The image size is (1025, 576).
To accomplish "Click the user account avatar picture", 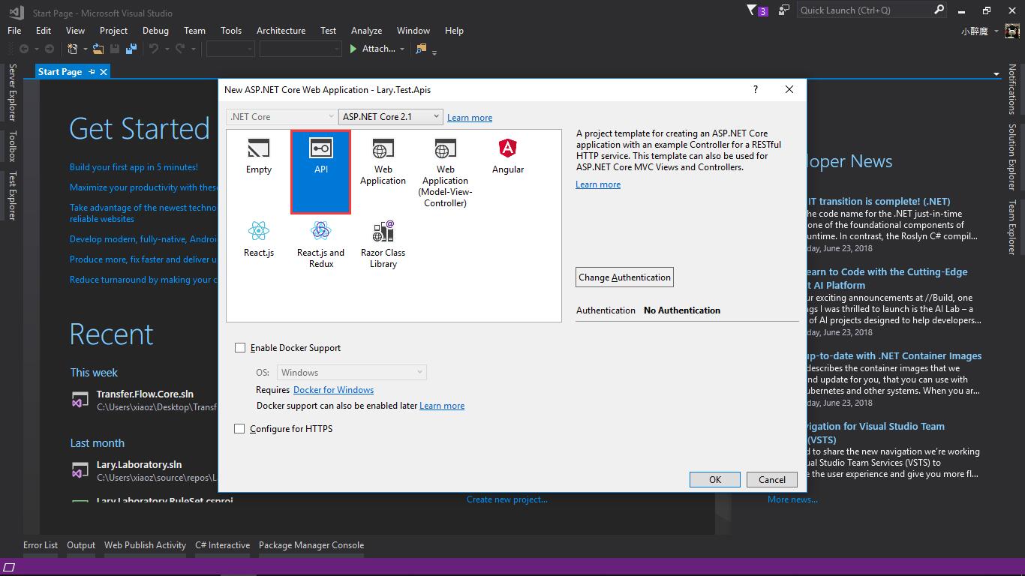I will pos(1012,31).
